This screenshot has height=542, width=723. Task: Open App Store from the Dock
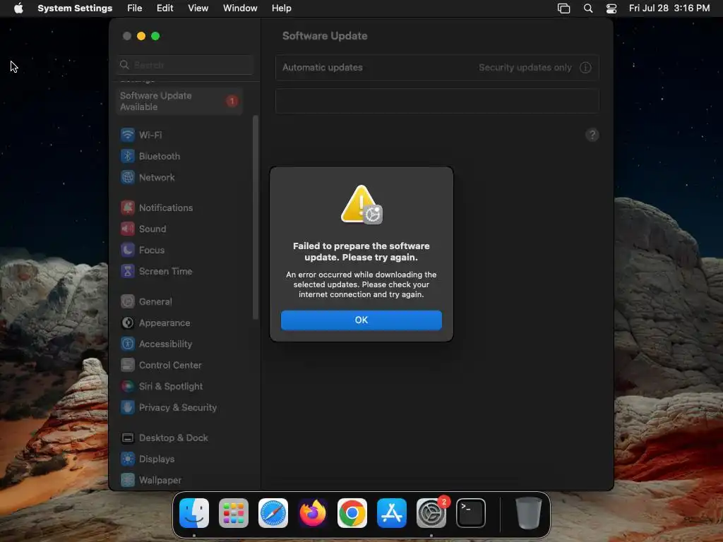click(392, 513)
